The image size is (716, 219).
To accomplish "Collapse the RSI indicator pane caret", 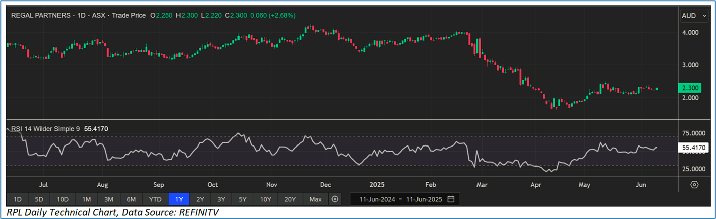I will tap(8, 129).
